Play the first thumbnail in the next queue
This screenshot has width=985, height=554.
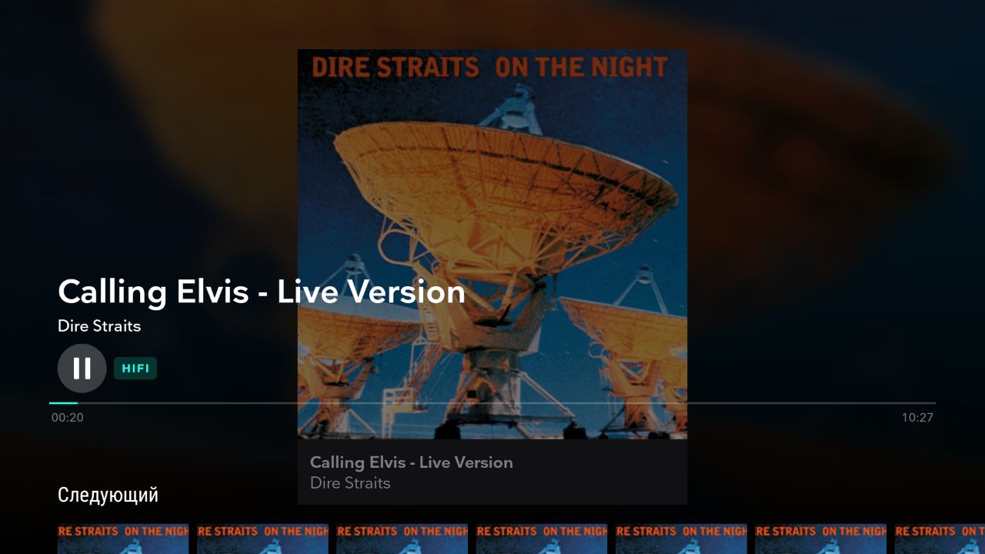point(123,539)
